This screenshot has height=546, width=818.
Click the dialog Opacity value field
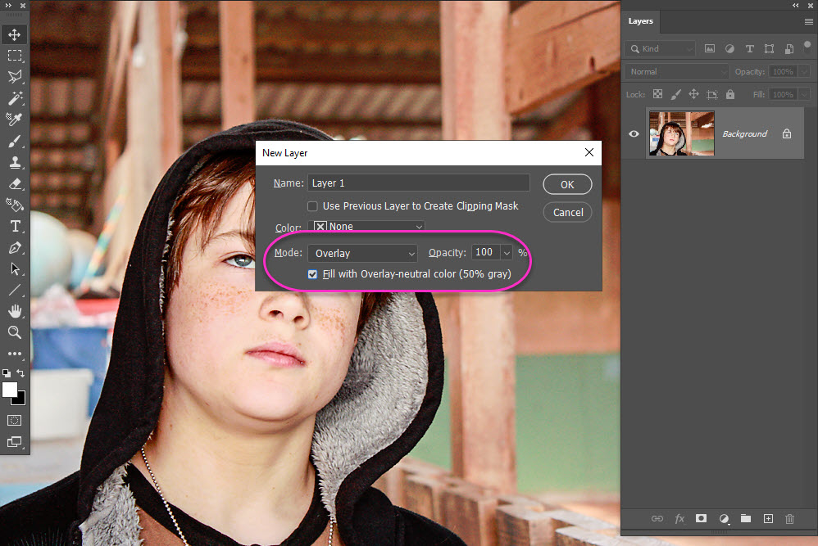click(x=486, y=252)
